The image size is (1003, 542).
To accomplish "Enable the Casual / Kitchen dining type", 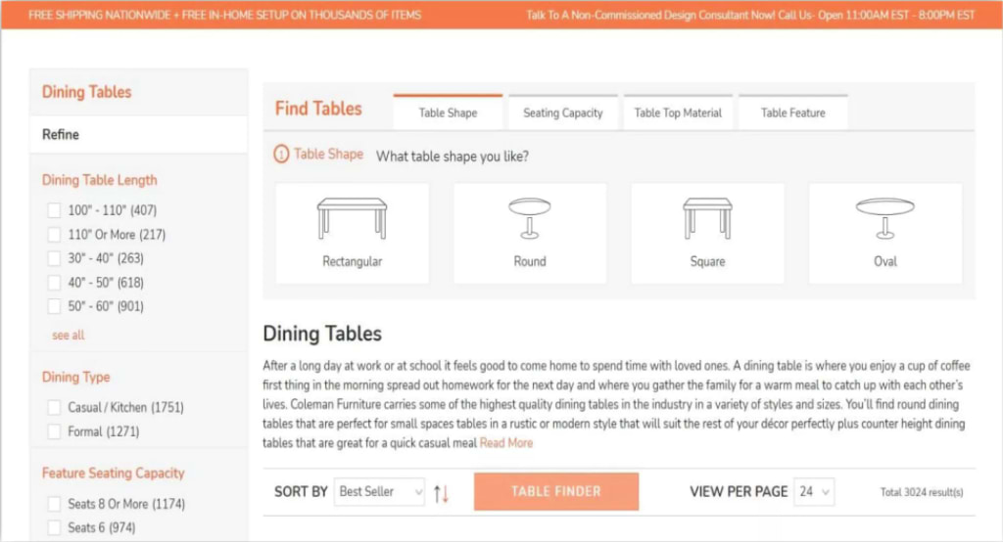I will [55, 407].
